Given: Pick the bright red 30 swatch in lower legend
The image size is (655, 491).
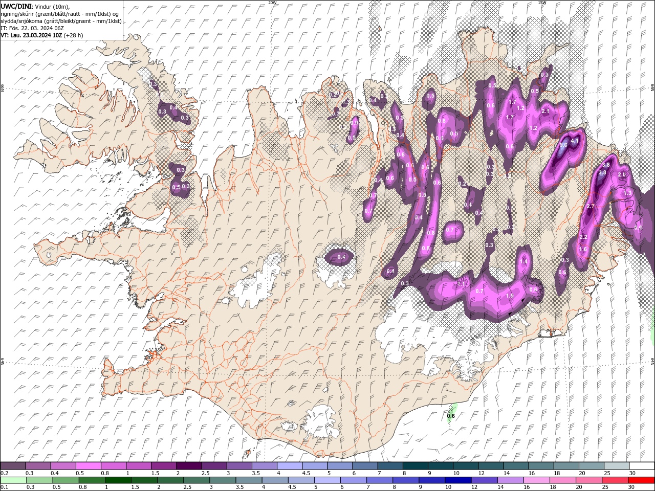Looking at the screenshot, I should 641,480.
